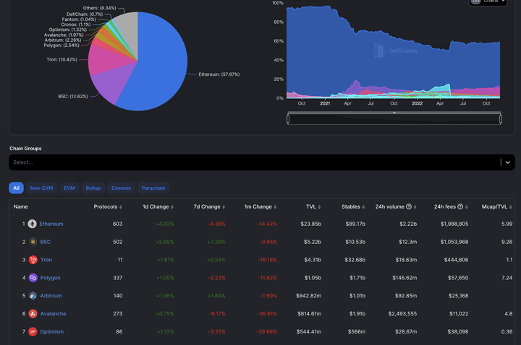Click Avalanche 24h volume $2,493,555
The image size is (521, 345).
pos(402,313)
